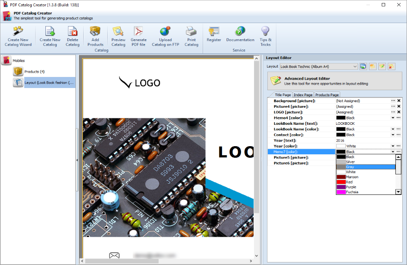Browse for LOGO [picture] via ellipsis

tap(393, 112)
